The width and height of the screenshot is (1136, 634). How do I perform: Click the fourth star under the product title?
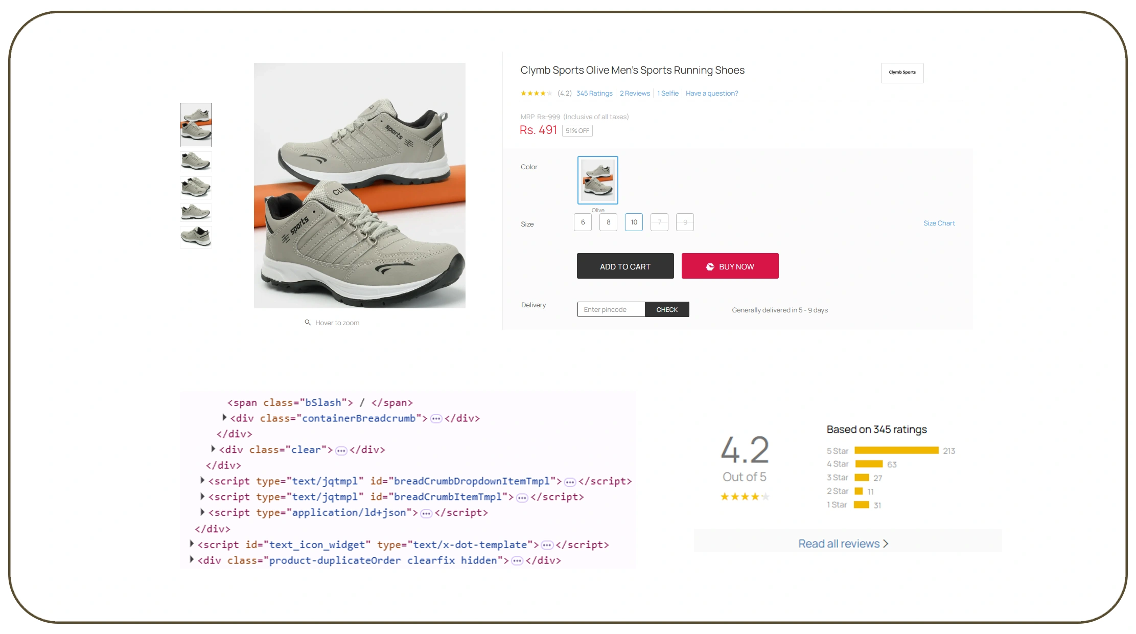[544, 93]
